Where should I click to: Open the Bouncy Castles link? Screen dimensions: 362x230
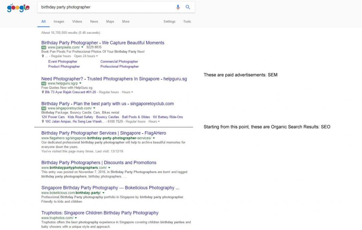pyautogui.click(x=107, y=117)
